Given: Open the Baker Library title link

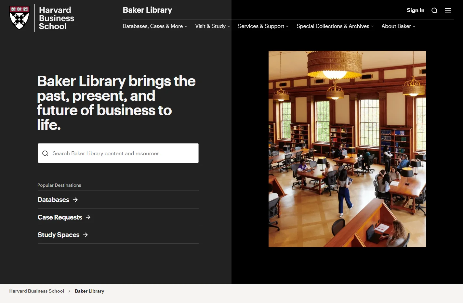Looking at the screenshot, I should point(147,10).
